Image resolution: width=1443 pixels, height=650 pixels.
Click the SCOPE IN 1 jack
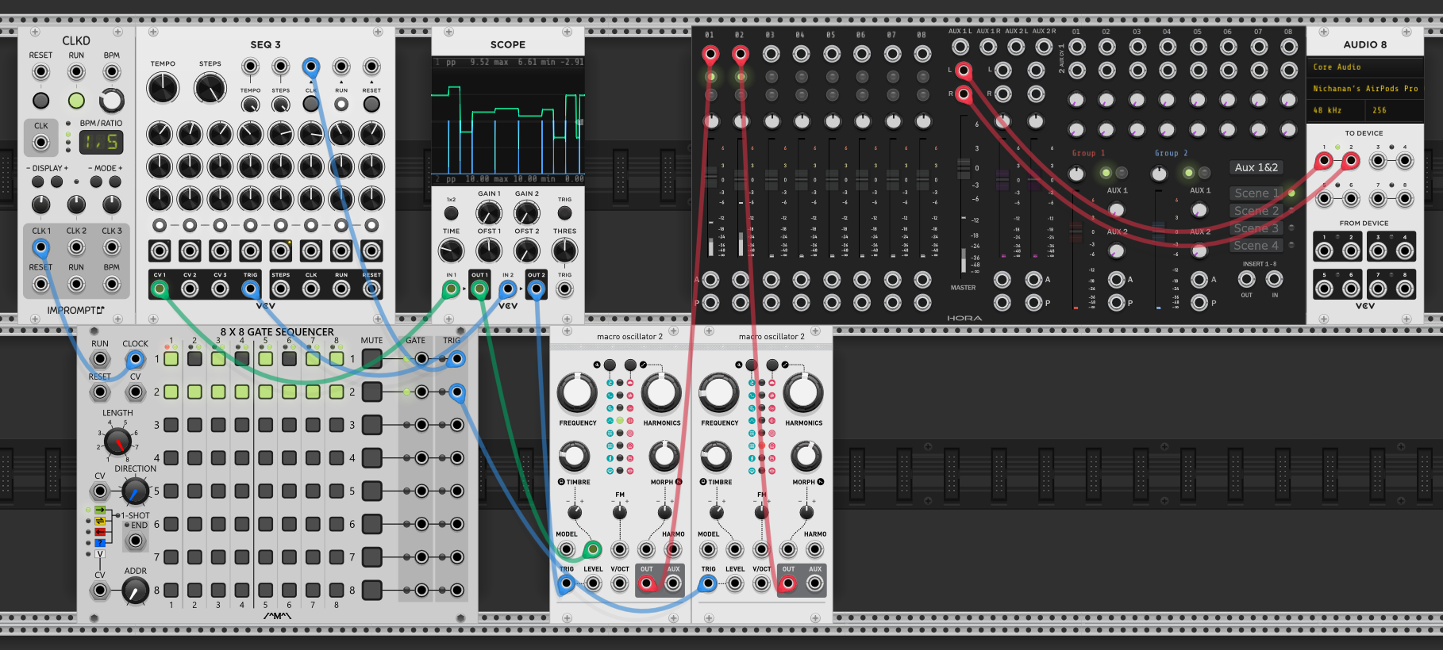(451, 289)
